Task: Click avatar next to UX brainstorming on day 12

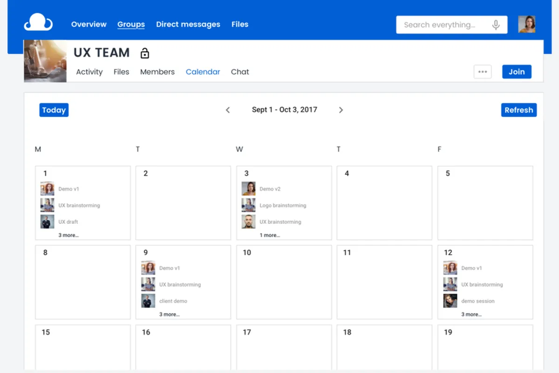Action: 450,284
